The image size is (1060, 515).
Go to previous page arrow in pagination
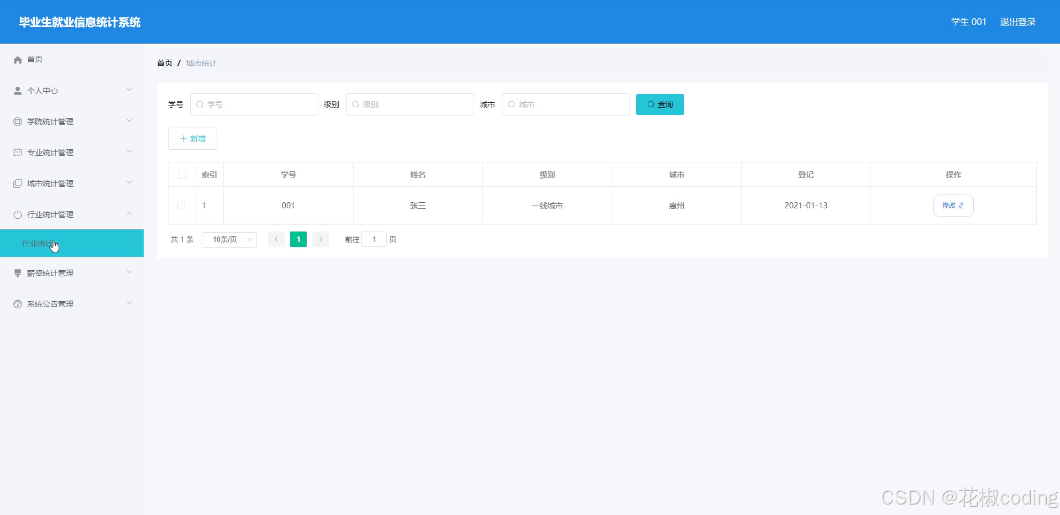click(276, 239)
